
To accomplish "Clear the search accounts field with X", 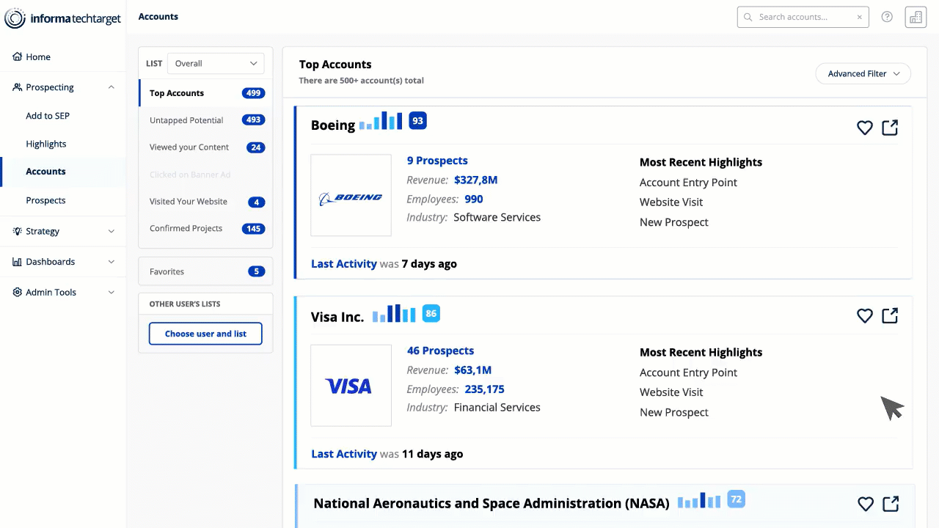I will 860,17.
